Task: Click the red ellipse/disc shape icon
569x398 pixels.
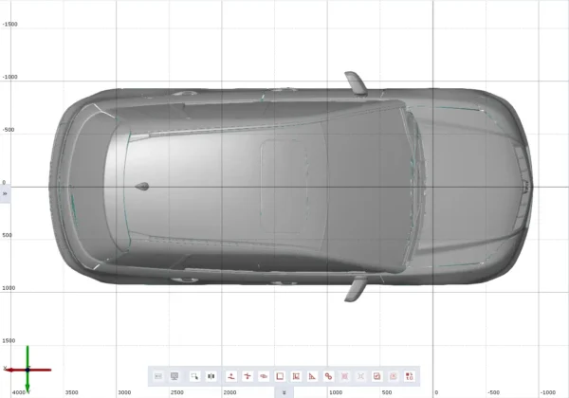Action: click(x=264, y=376)
